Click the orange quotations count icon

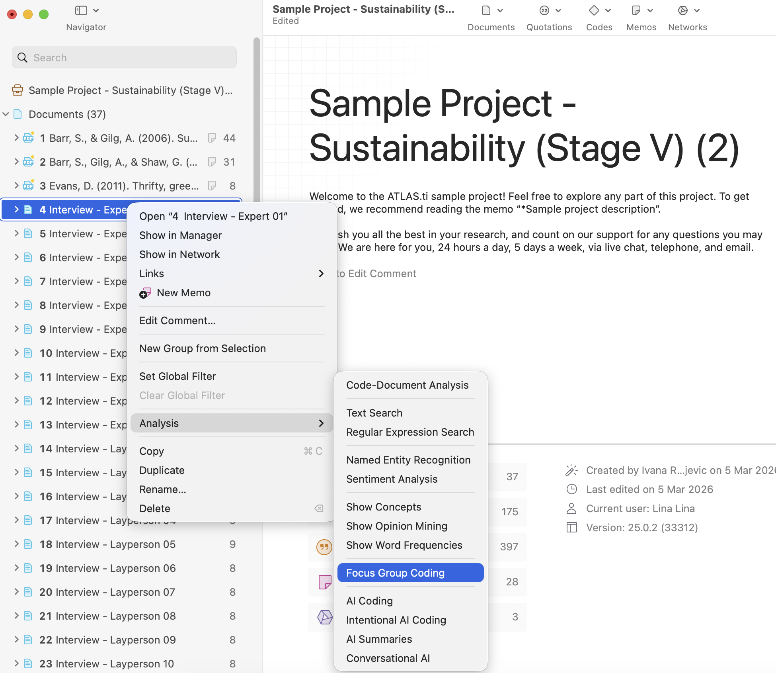click(x=324, y=547)
